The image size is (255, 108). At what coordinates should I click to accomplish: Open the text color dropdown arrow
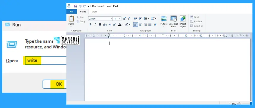point(123,25)
